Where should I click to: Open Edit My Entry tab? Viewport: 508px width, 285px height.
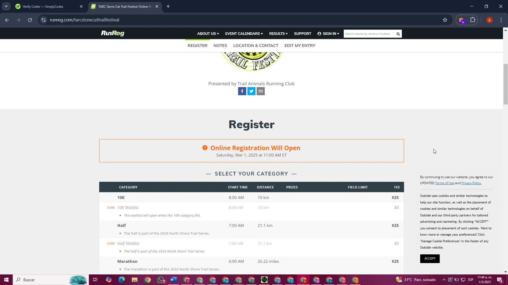click(300, 46)
